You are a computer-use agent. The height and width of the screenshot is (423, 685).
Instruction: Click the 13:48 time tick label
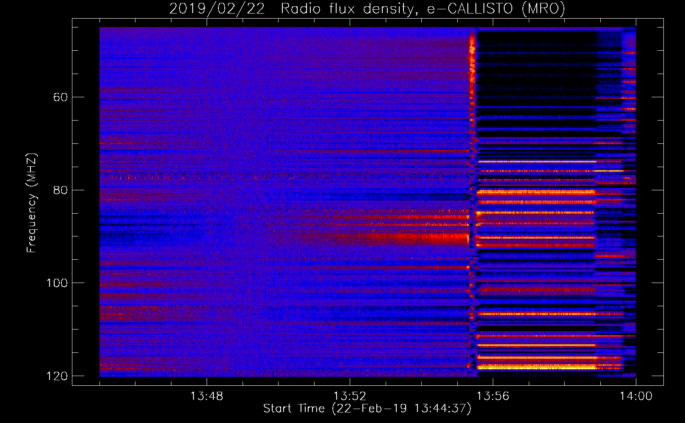(206, 396)
